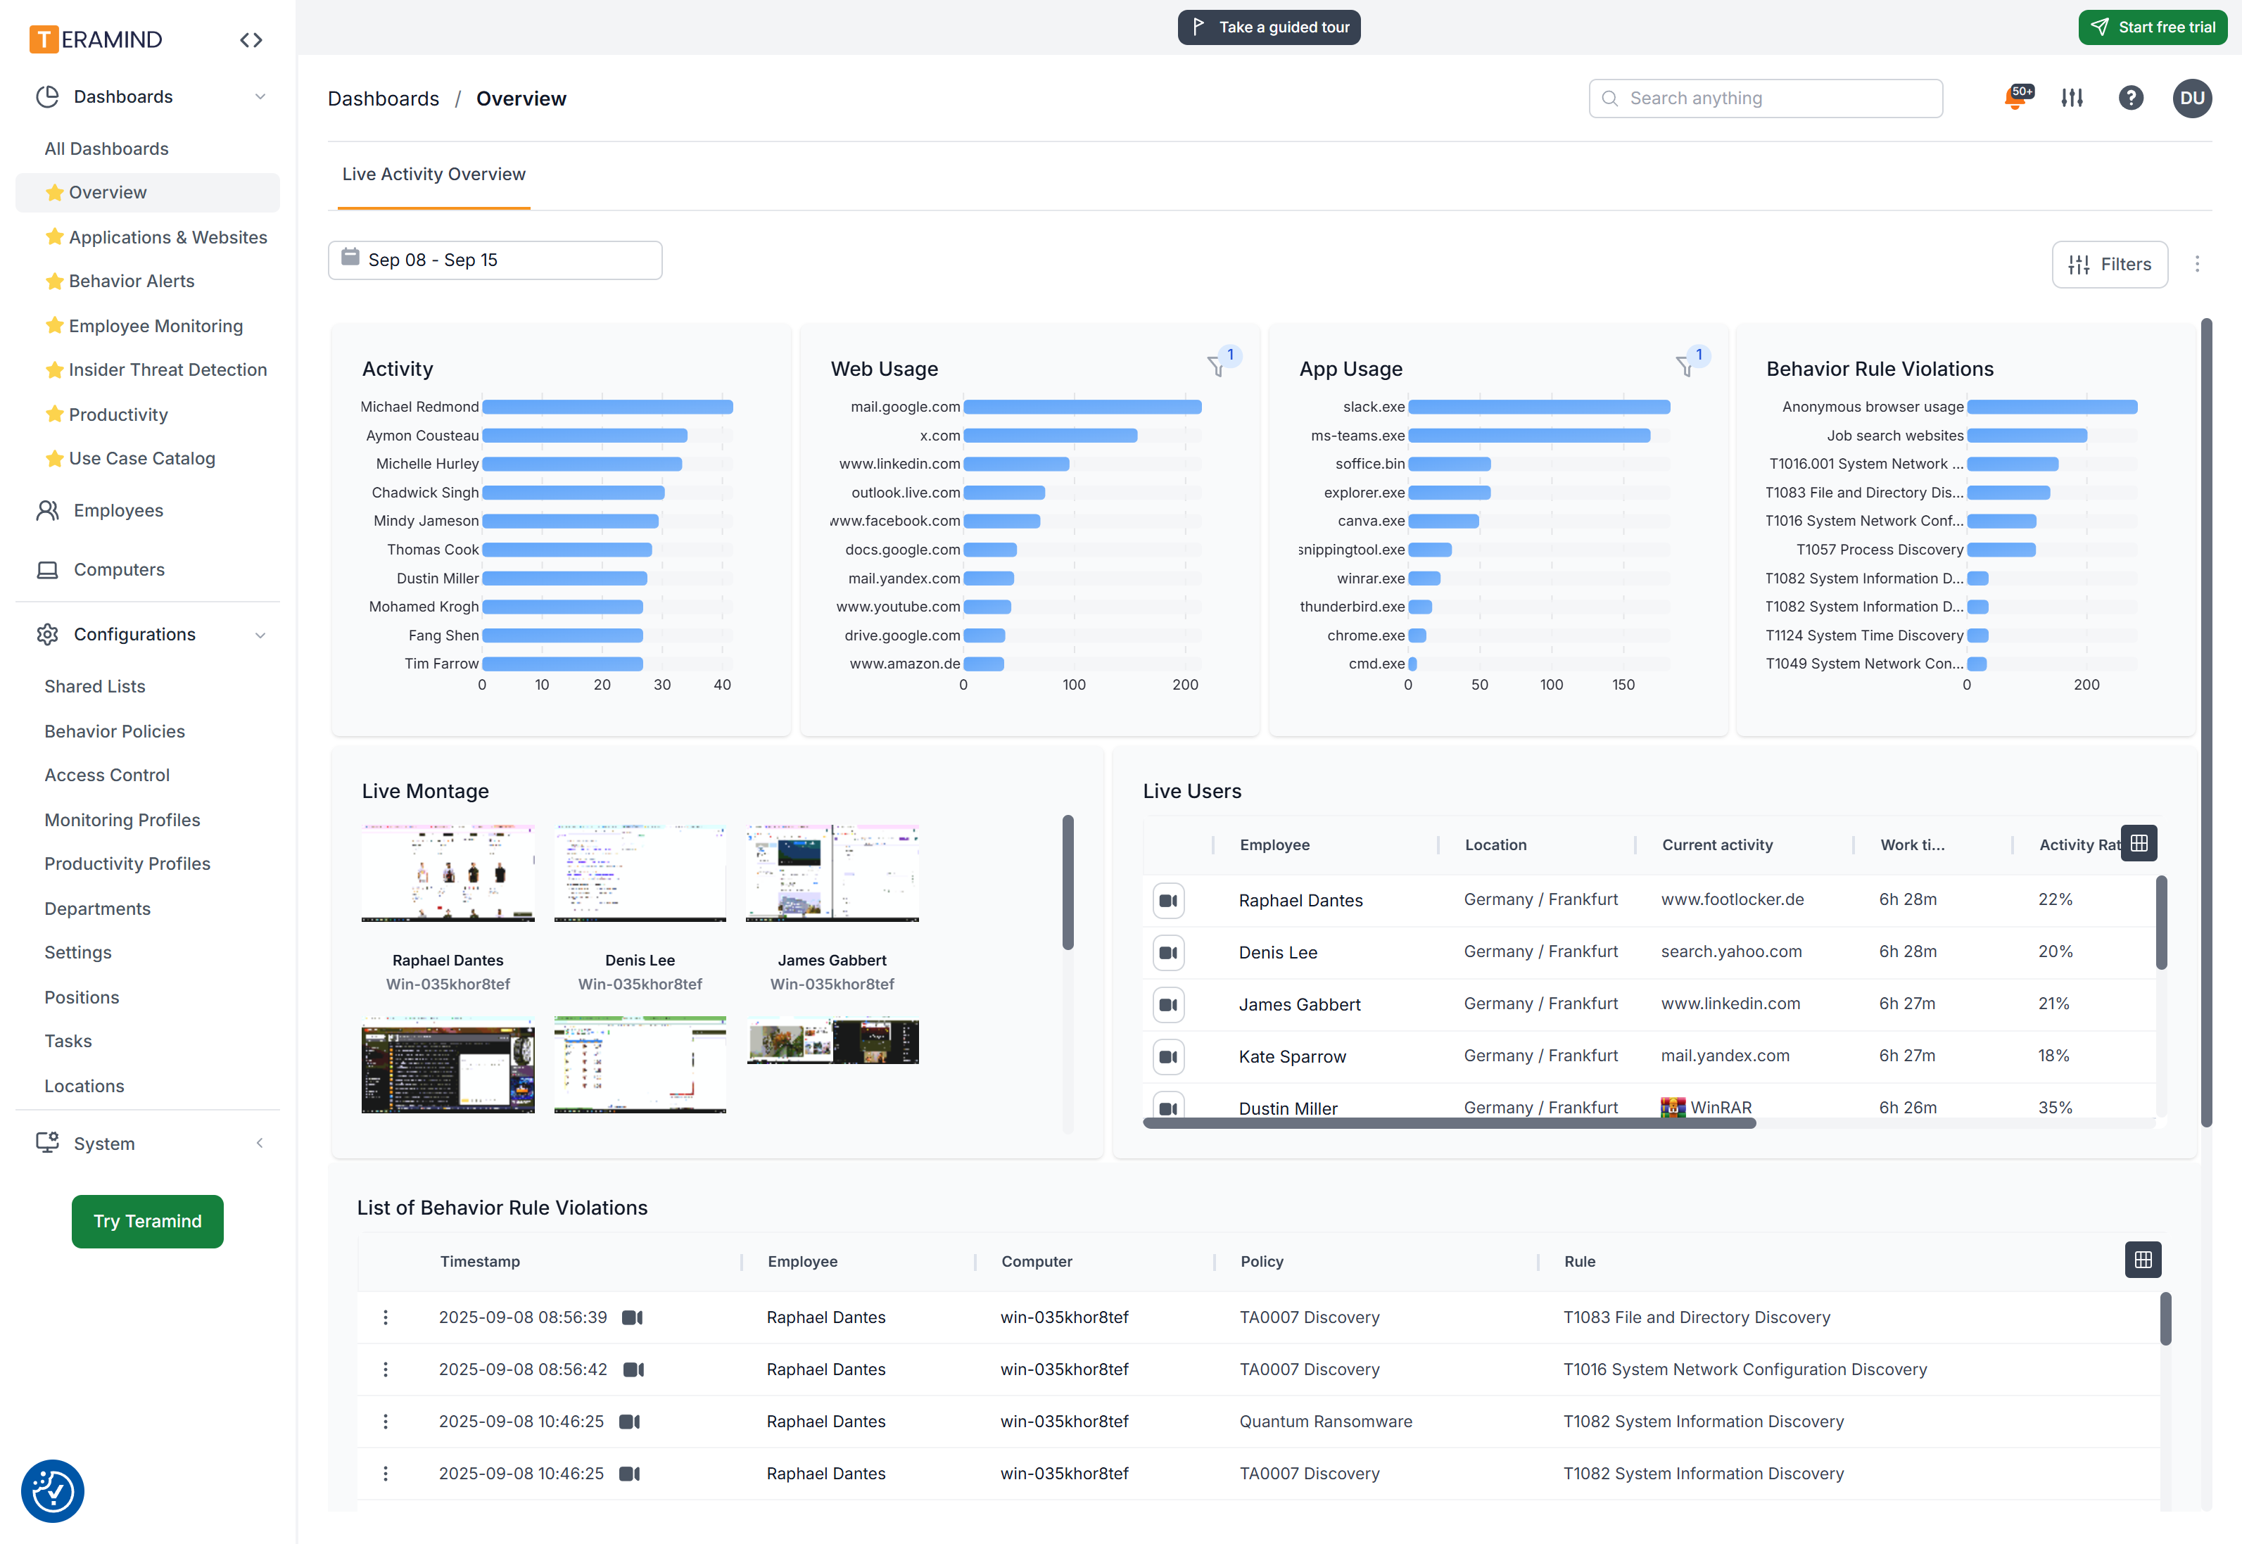Open the help question mark icon
Image resolution: width=2242 pixels, height=1544 pixels.
2130,98
